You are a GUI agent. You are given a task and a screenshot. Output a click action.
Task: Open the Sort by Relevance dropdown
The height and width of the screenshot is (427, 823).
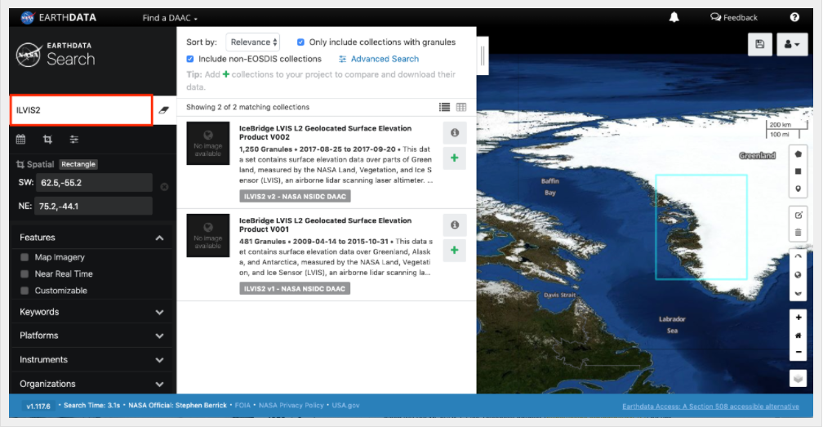pos(253,42)
